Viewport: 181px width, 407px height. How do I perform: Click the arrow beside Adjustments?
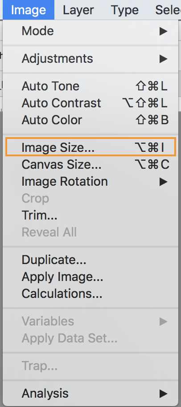(163, 59)
